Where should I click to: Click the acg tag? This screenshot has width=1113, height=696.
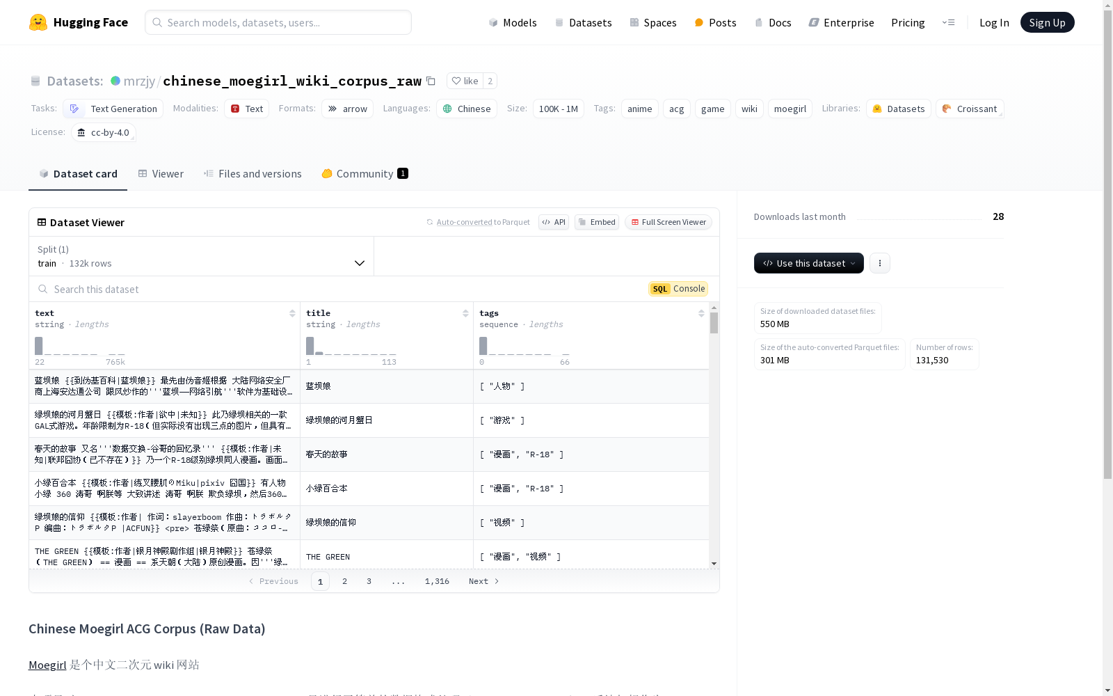(676, 109)
